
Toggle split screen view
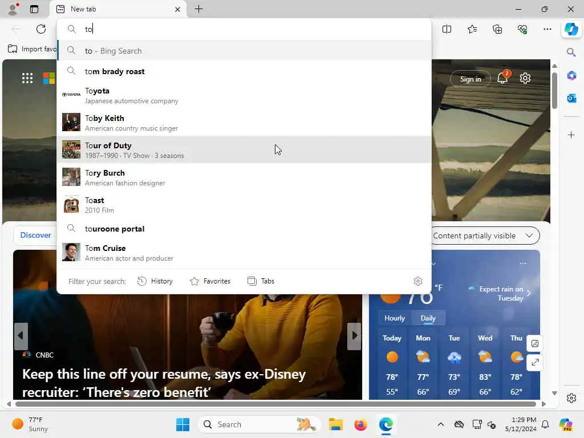(x=447, y=29)
